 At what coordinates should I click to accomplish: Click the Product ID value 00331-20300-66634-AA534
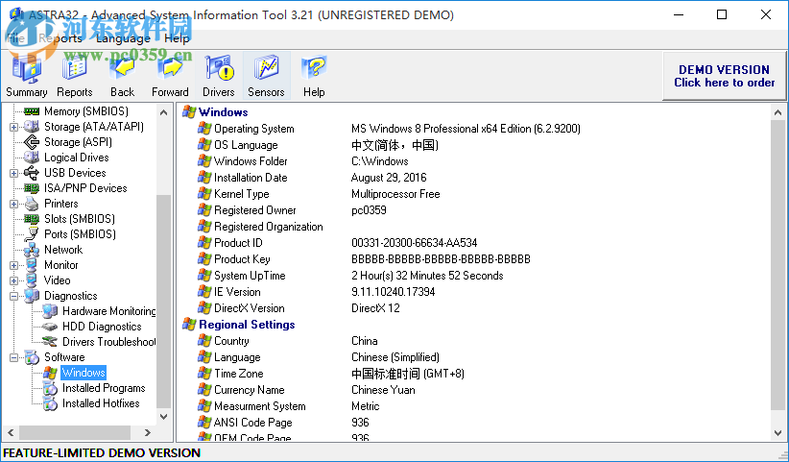pos(414,243)
